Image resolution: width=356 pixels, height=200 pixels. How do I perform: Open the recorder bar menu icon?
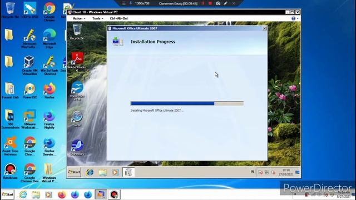point(123,3)
